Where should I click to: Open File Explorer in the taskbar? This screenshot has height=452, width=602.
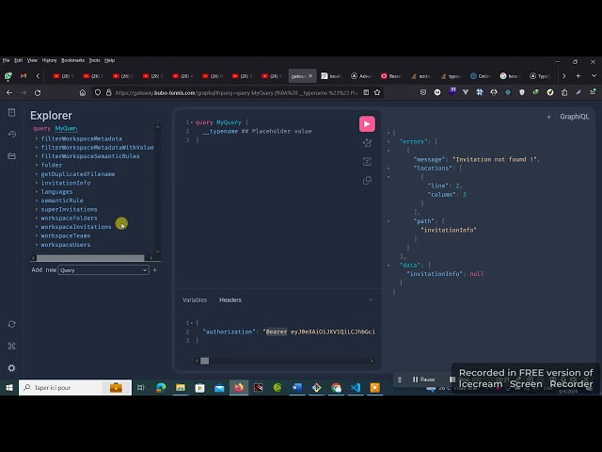point(181,388)
